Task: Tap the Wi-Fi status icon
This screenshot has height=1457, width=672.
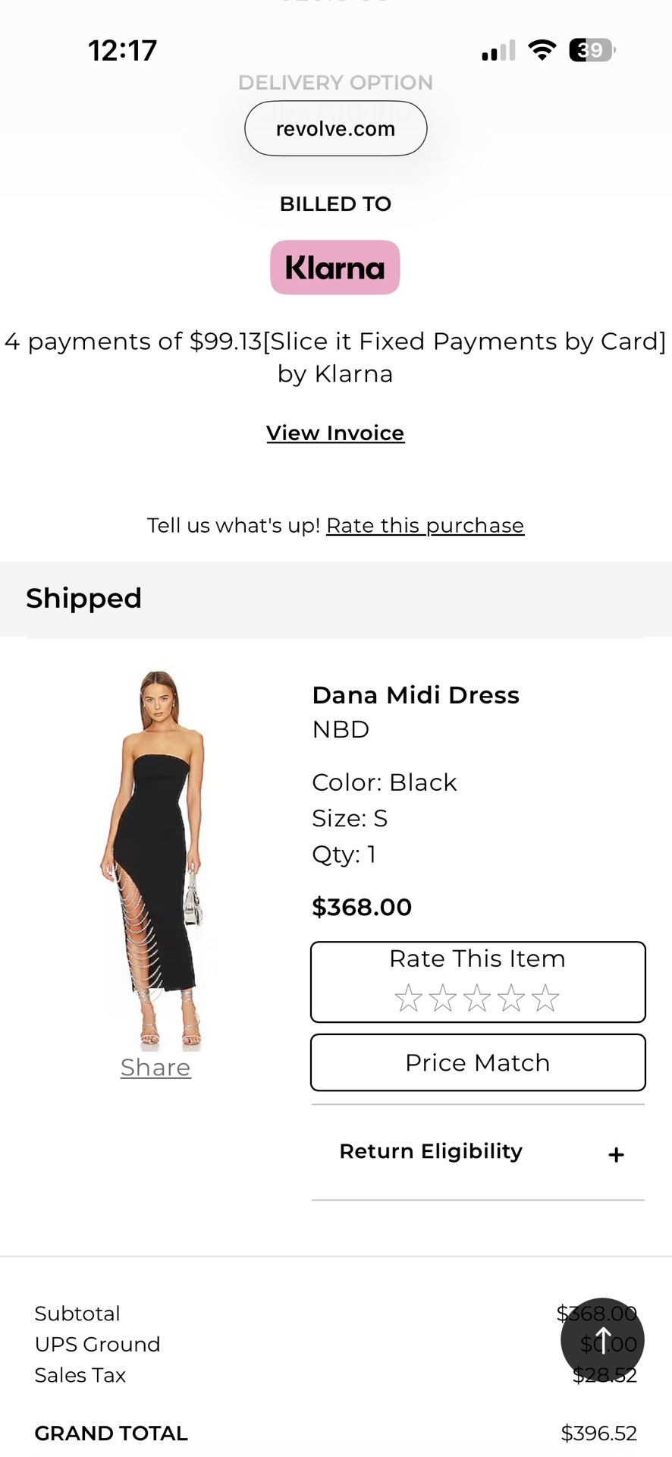Action: coord(542,50)
